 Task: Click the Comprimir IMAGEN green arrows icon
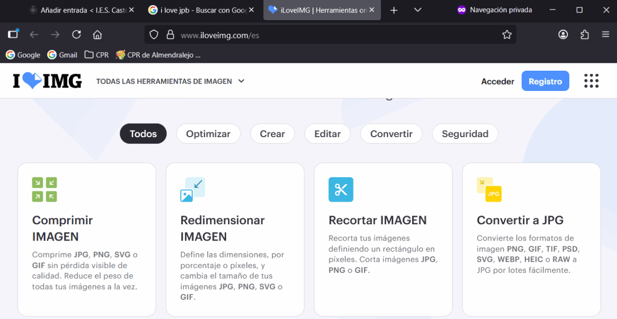coord(44,190)
